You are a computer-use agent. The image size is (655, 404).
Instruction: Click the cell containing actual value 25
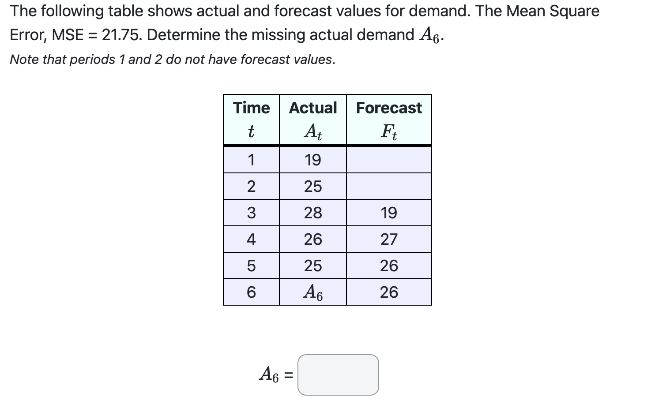click(x=312, y=187)
